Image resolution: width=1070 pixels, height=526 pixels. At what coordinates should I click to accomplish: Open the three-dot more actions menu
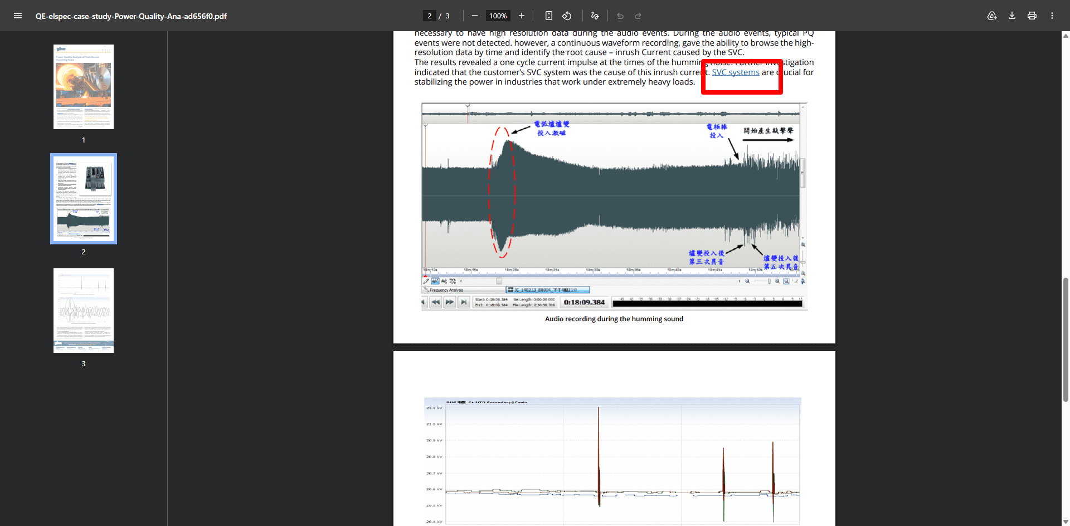[x=1052, y=16]
